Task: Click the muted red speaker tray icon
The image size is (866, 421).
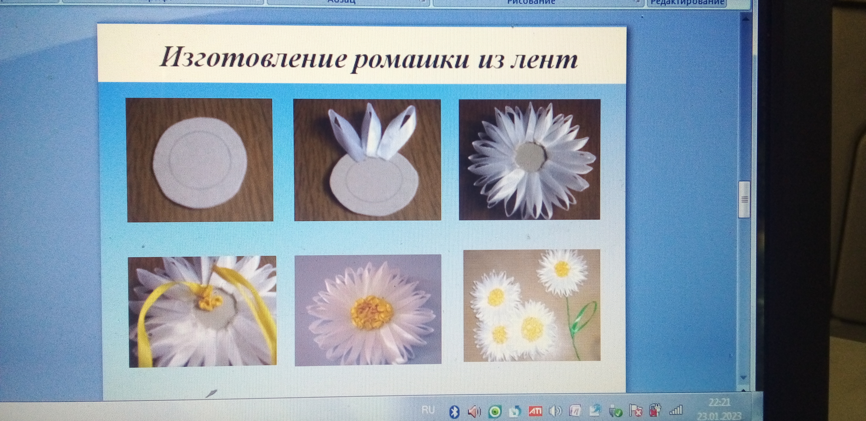Action: pyautogui.click(x=474, y=411)
